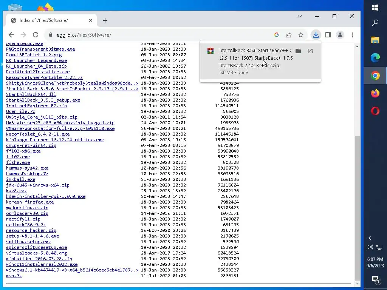Download QemuUSBTablet-1.2.pkg
Viewport: 387px width, 290px height.
point(34,55)
